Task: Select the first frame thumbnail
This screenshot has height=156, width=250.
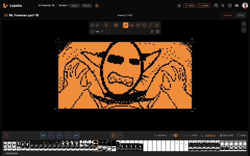Action: pos(5,146)
